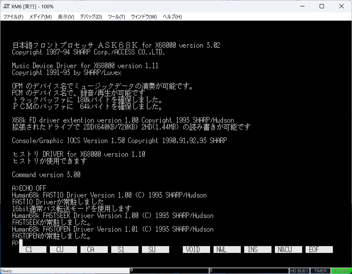Click 'FASTIO Driverが常駐しました' line
The image size is (352, 274).
(58, 202)
